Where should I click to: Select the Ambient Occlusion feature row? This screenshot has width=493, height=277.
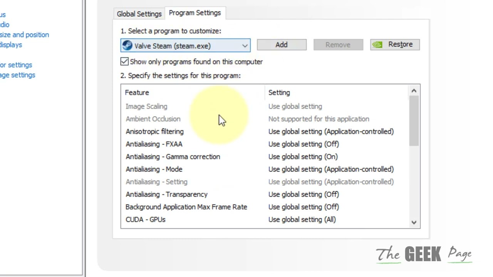tap(153, 119)
